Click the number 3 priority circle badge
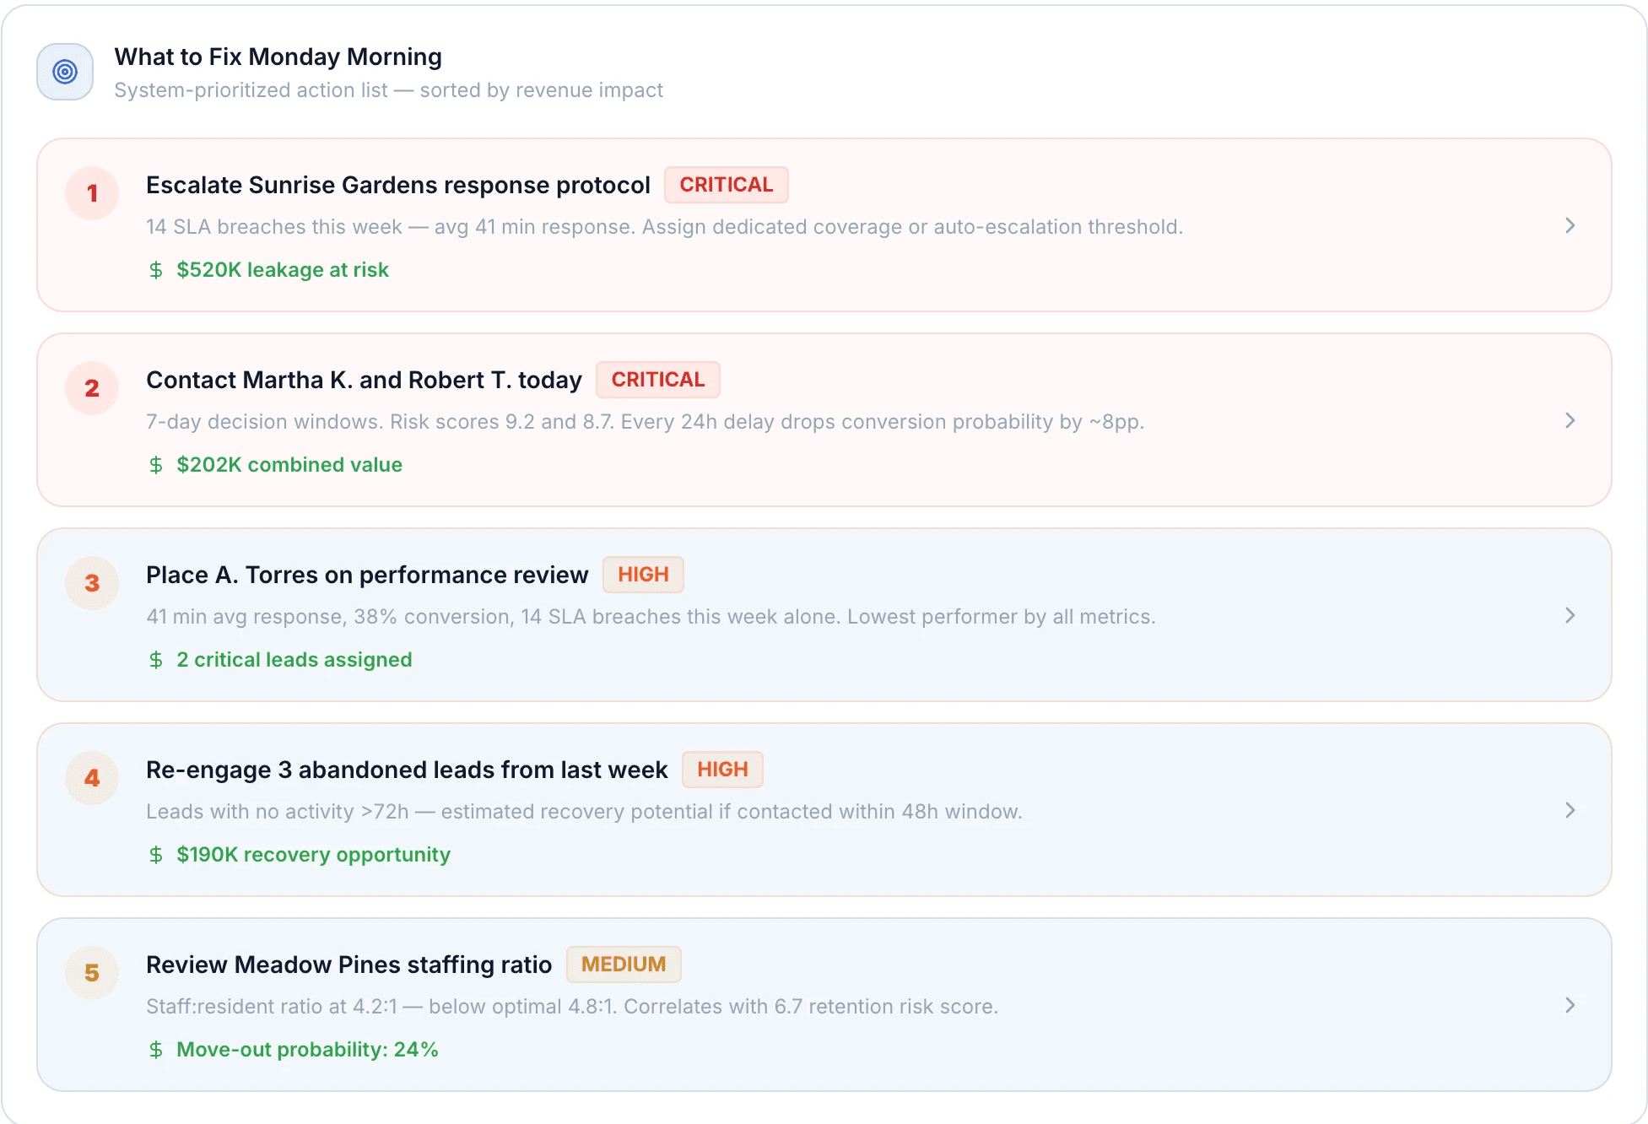 click(x=92, y=583)
